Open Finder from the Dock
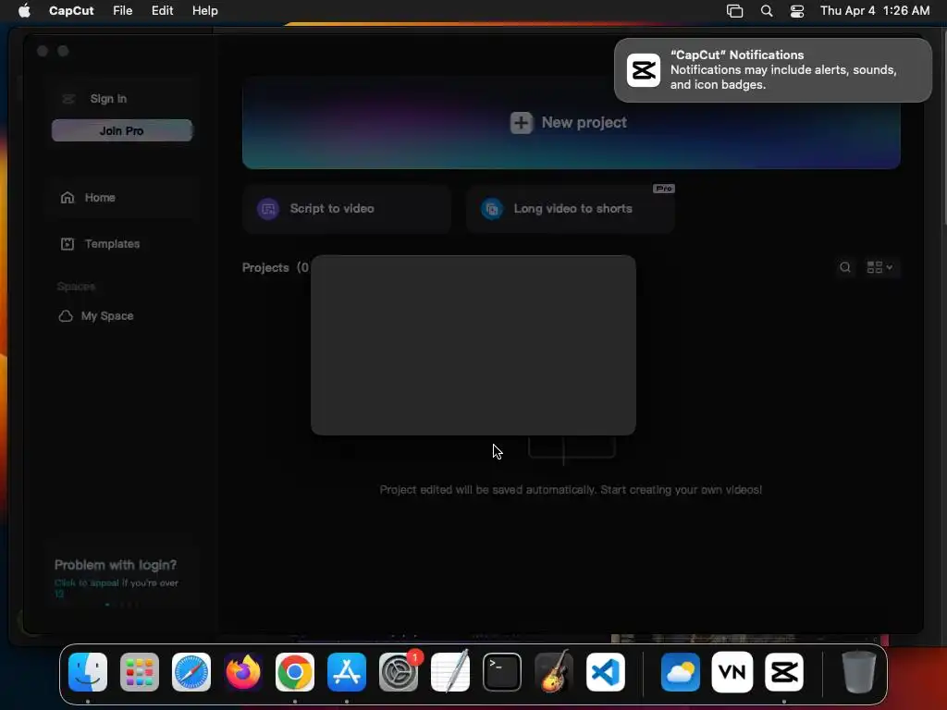947x710 pixels. tap(88, 672)
